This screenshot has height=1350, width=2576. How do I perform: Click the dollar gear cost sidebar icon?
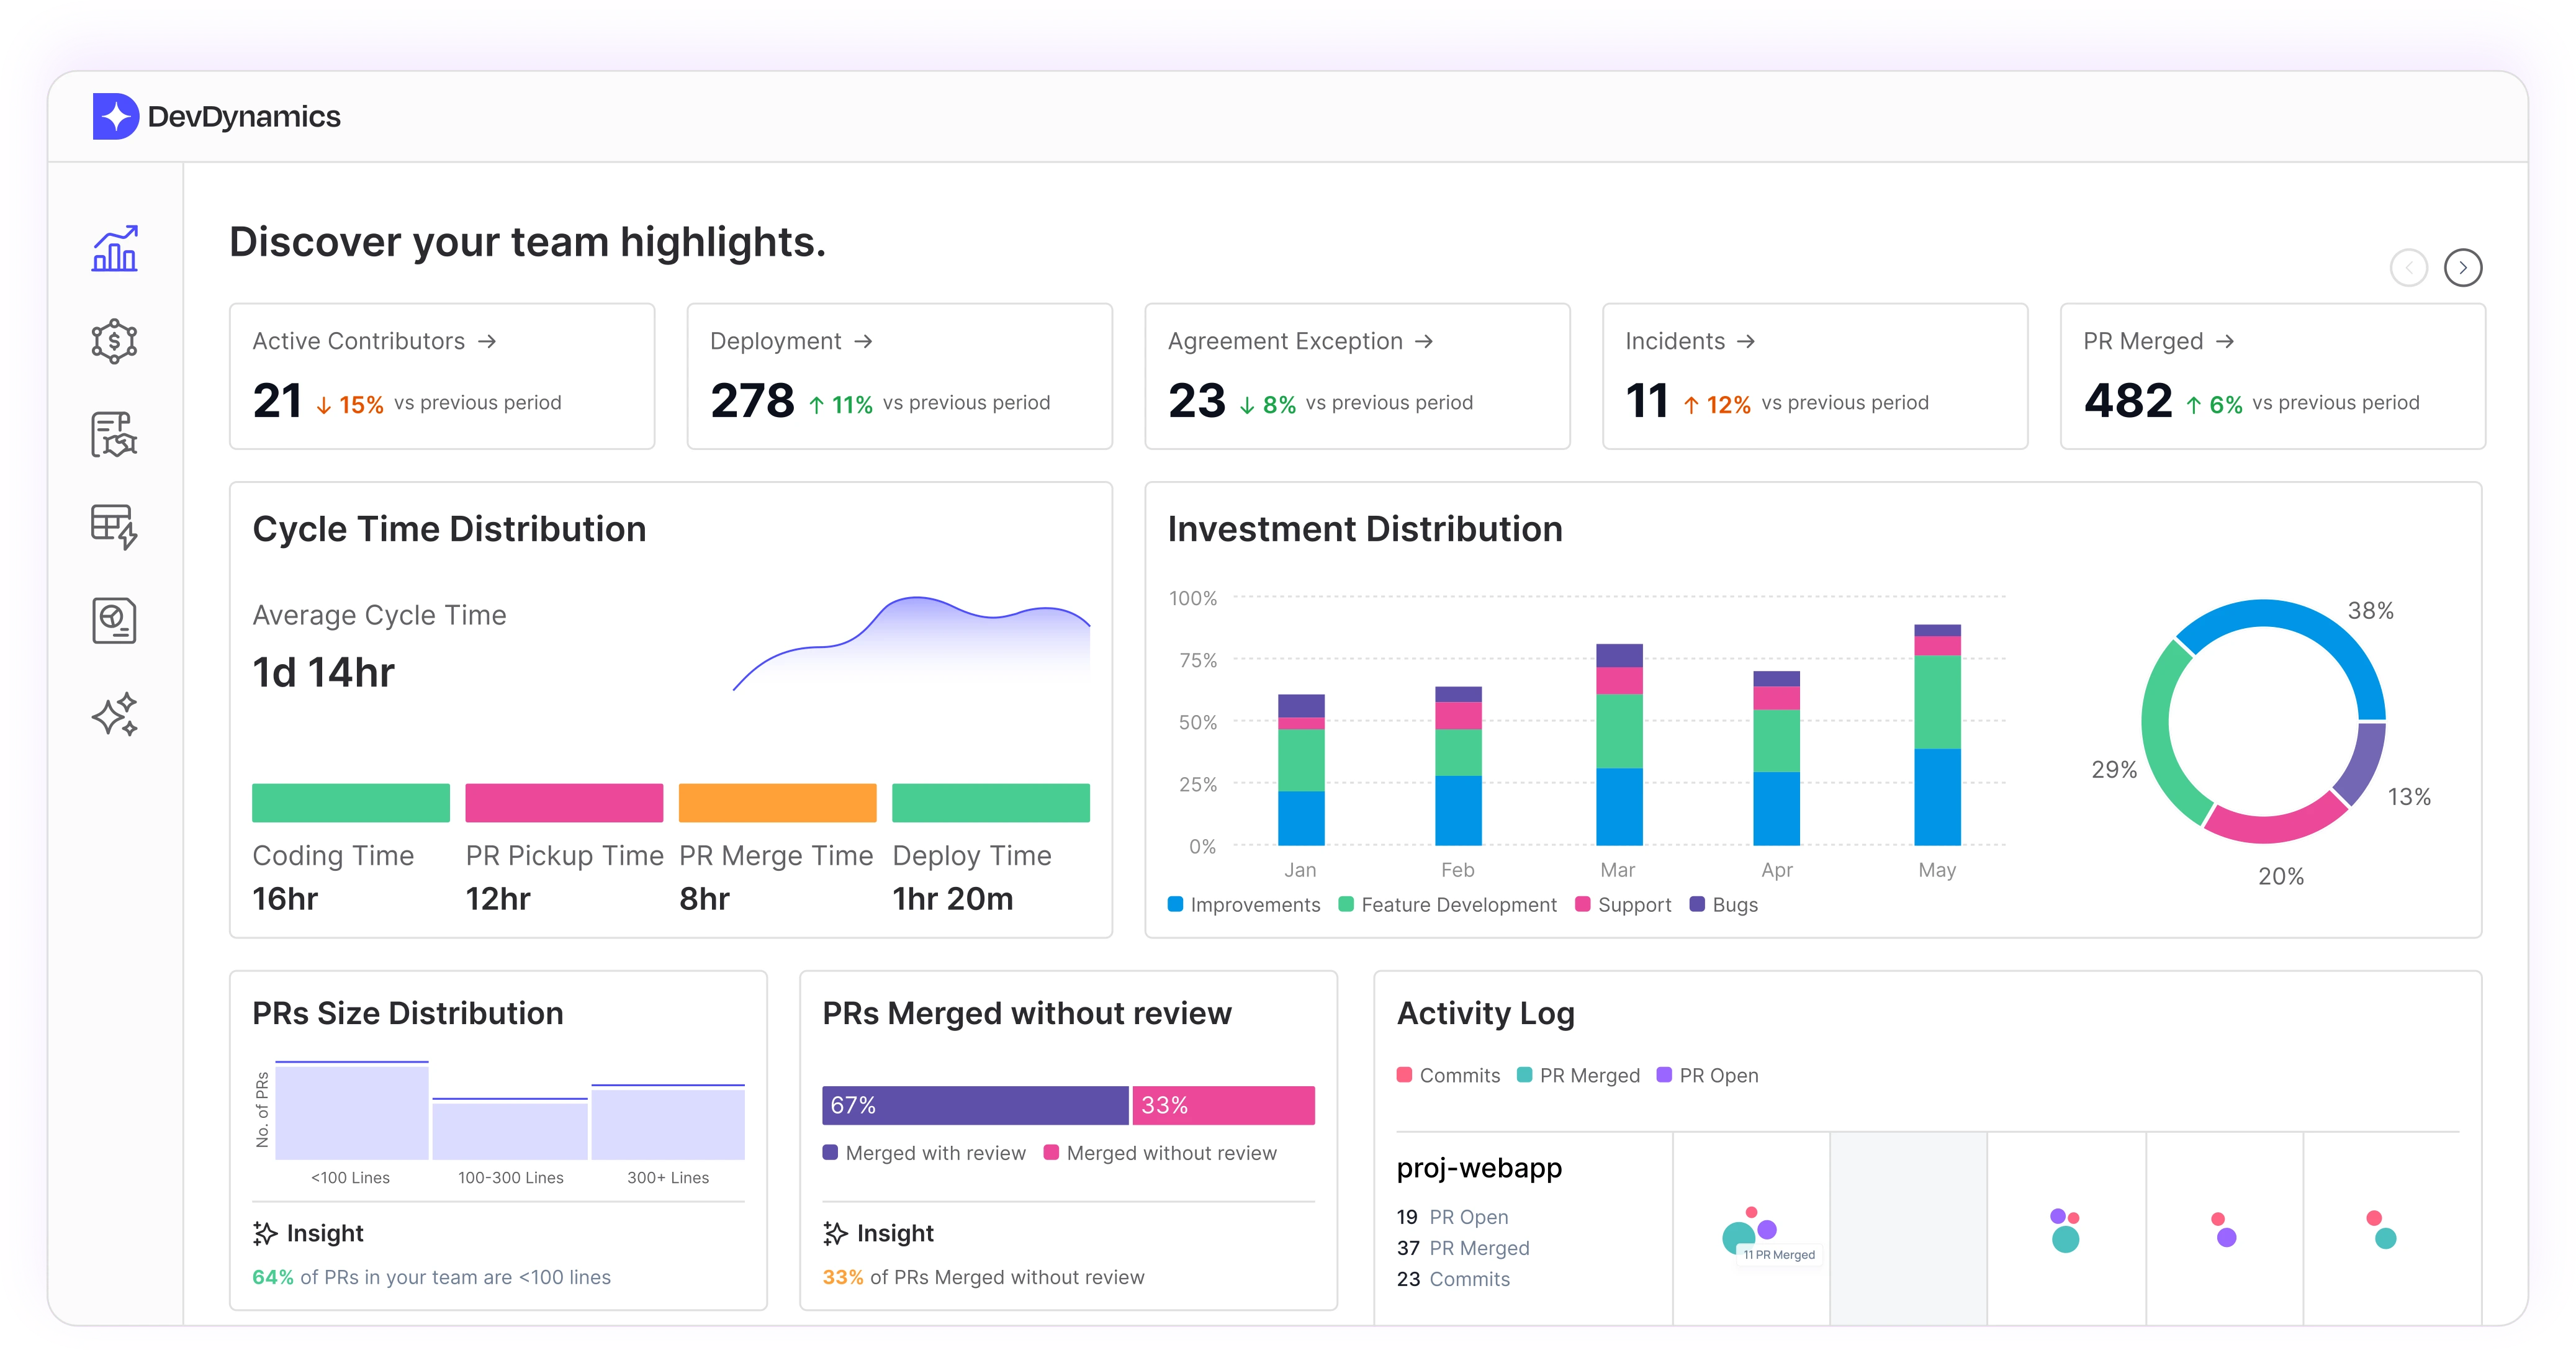tap(115, 342)
